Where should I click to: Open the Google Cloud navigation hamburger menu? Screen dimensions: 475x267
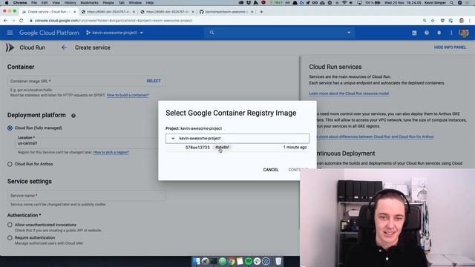click(10, 33)
